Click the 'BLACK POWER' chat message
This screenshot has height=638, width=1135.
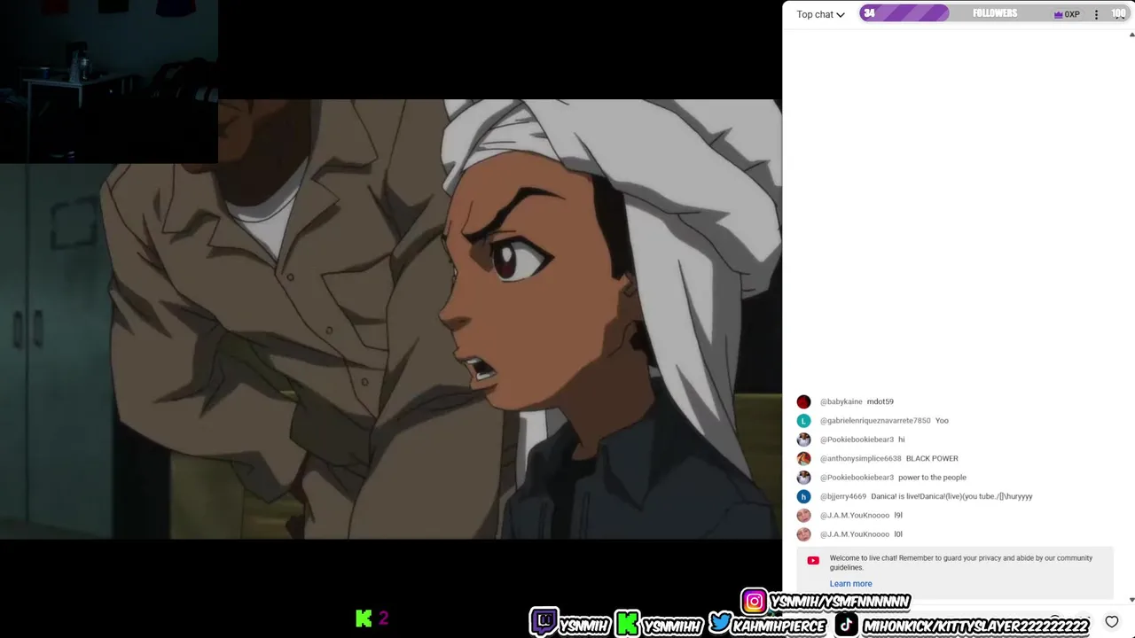[x=932, y=458]
